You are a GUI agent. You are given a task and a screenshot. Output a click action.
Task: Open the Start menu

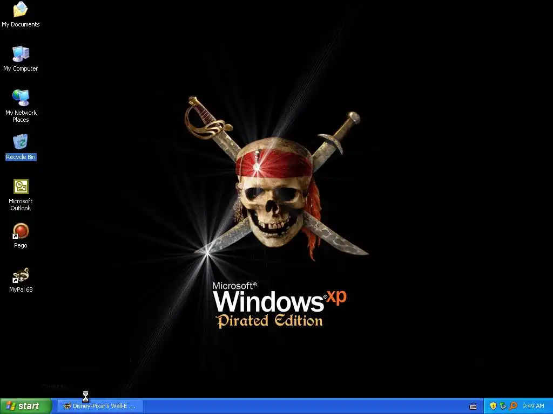26,406
